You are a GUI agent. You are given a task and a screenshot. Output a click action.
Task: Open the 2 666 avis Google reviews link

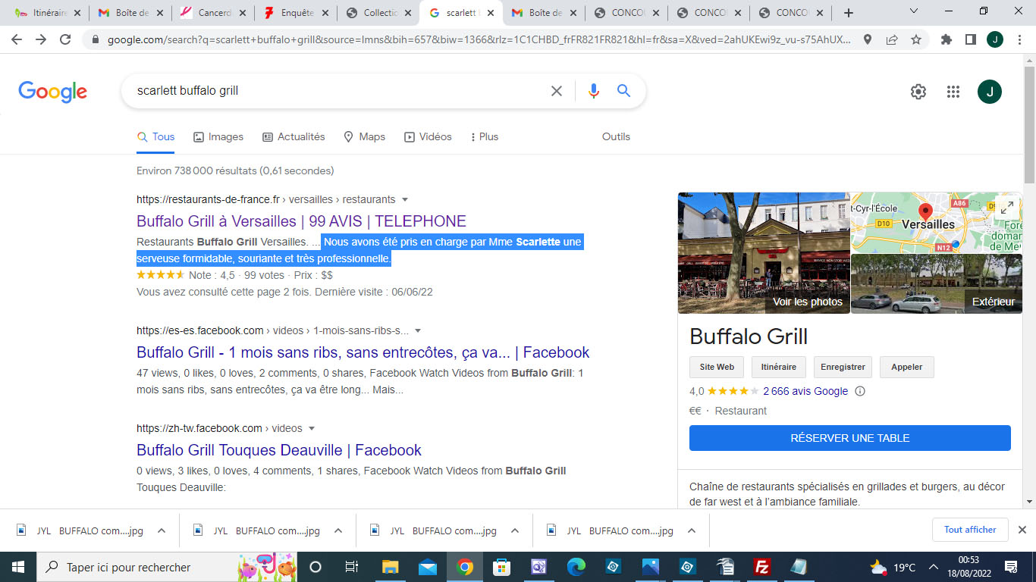click(x=805, y=392)
